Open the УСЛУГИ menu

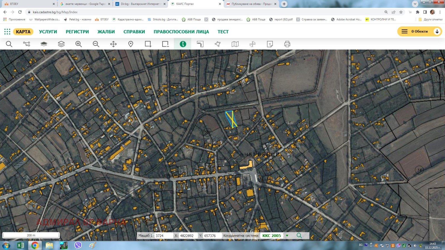click(48, 32)
